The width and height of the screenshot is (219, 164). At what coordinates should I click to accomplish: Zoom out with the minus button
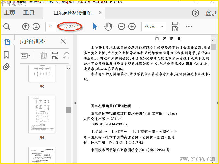point(121,27)
